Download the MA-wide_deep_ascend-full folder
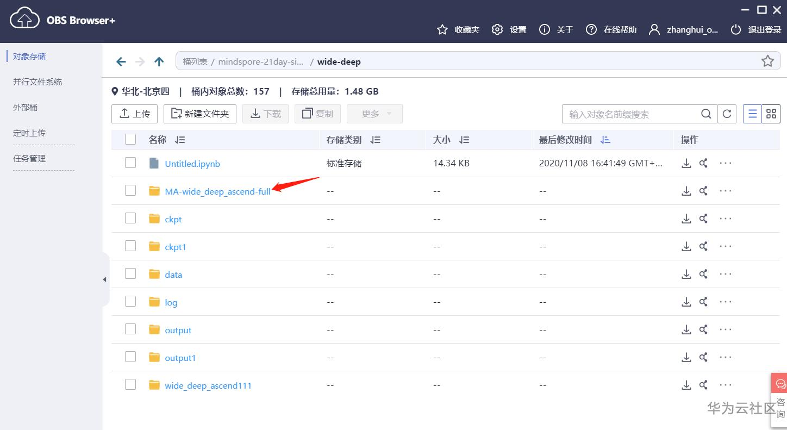Viewport: 787px width, 430px height. (686, 191)
